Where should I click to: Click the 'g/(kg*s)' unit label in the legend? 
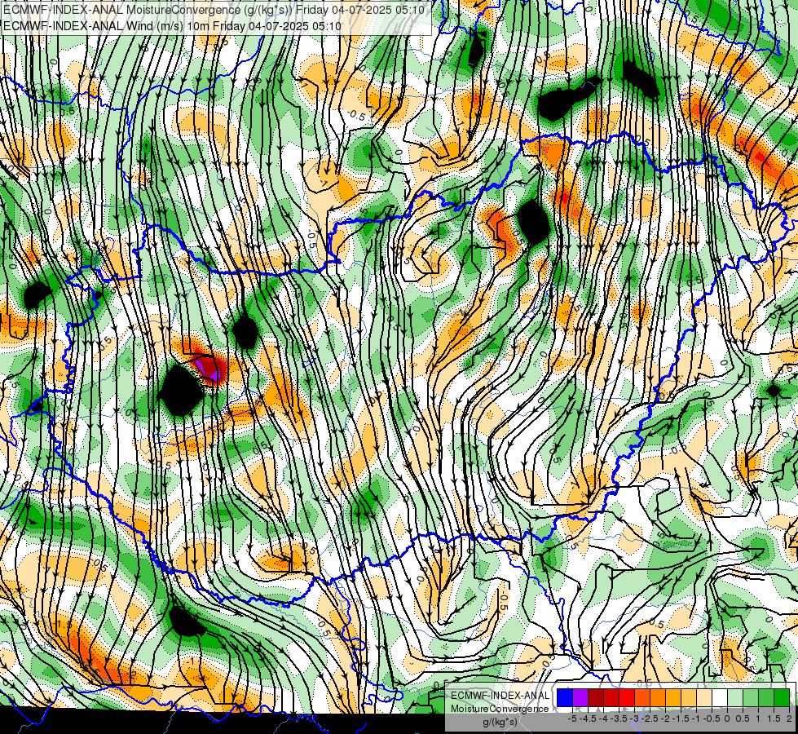pos(500,723)
